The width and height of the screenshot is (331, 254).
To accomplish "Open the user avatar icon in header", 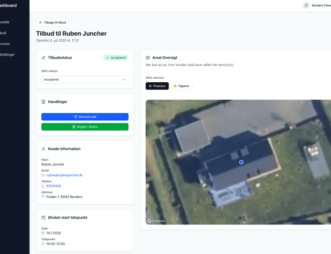I will pyautogui.click(x=306, y=6).
